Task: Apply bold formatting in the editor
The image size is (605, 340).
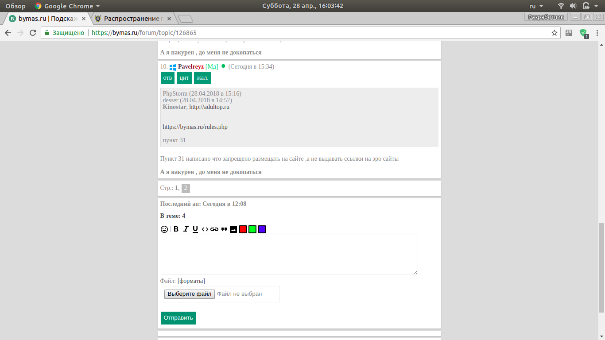Action: 176,229
